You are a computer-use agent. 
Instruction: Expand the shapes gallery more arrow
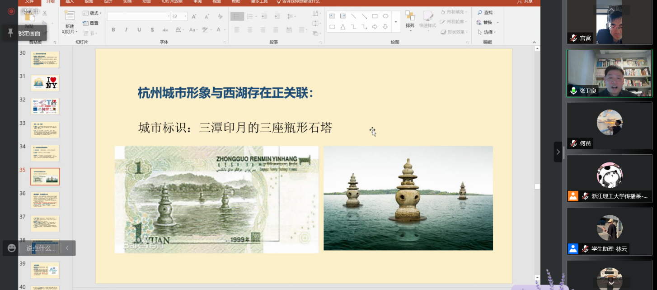pyautogui.click(x=396, y=22)
